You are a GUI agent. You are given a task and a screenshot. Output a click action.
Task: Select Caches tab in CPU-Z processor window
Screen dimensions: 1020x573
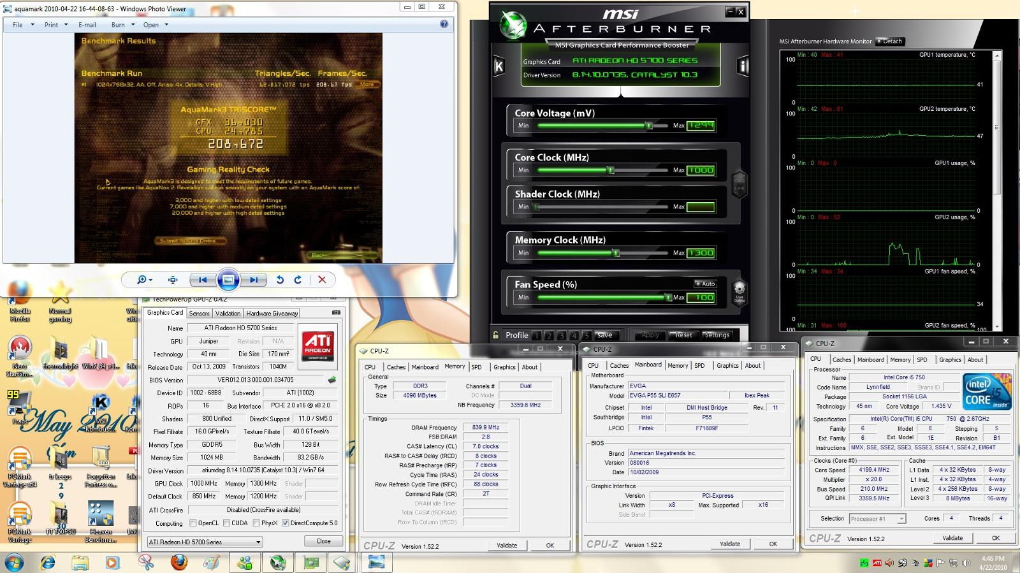tap(841, 359)
